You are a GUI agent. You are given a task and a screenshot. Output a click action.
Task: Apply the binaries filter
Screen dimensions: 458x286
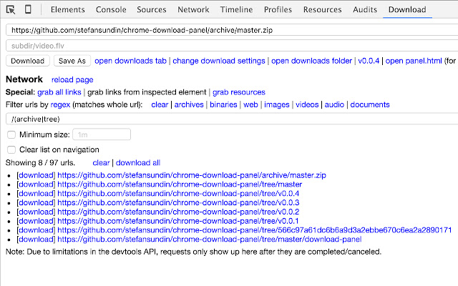click(x=223, y=104)
